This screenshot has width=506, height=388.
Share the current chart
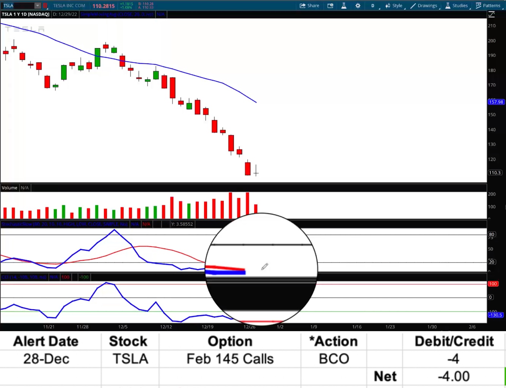pyautogui.click(x=309, y=6)
